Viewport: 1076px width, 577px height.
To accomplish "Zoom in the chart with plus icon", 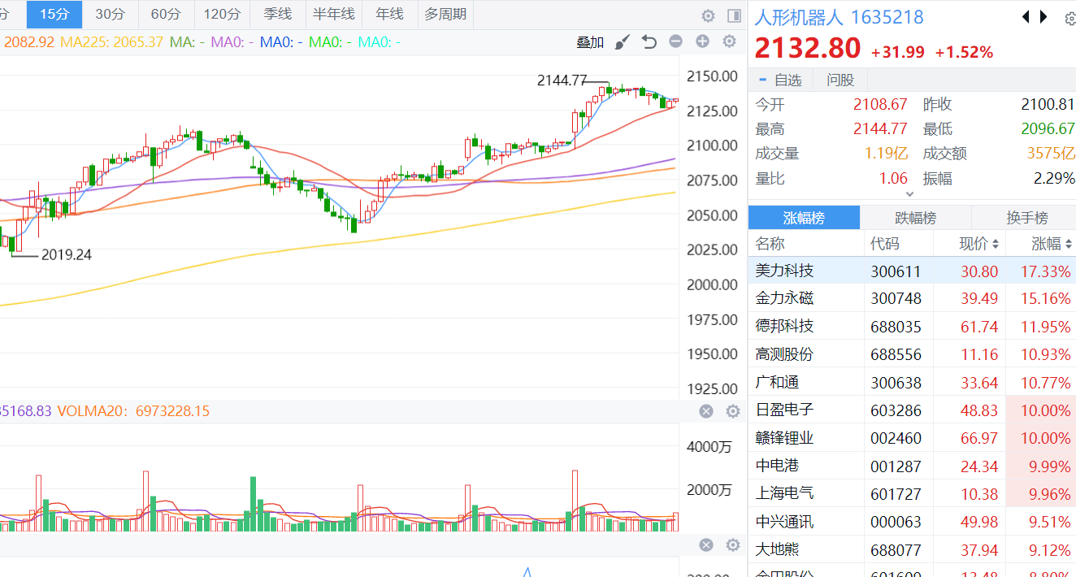I will click(702, 42).
